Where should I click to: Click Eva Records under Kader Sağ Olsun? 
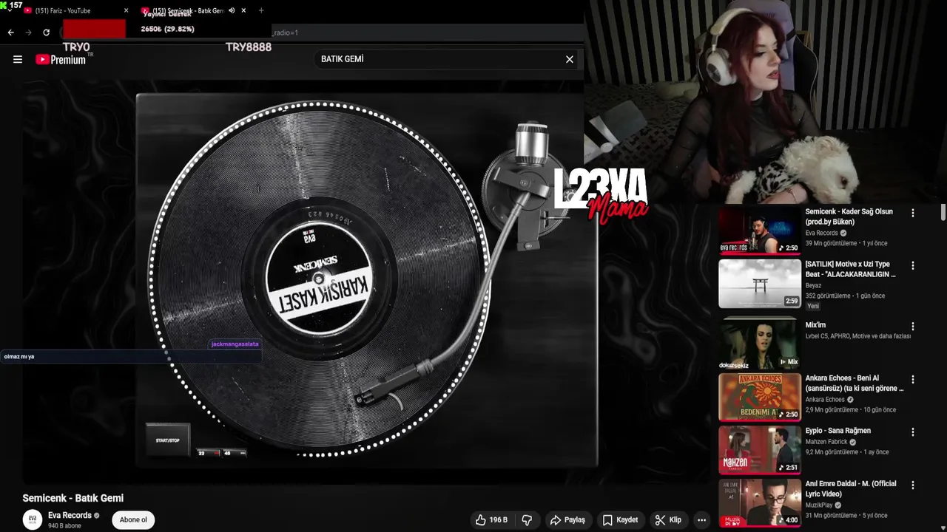pyautogui.click(x=822, y=233)
